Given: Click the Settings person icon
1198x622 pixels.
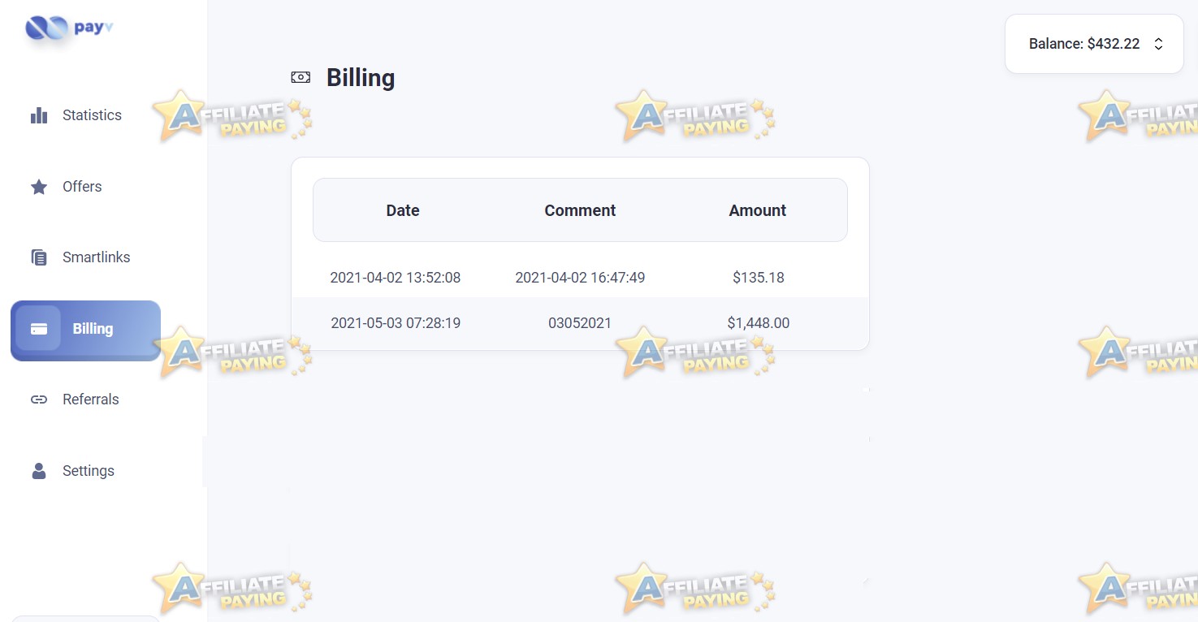Looking at the screenshot, I should pos(39,471).
